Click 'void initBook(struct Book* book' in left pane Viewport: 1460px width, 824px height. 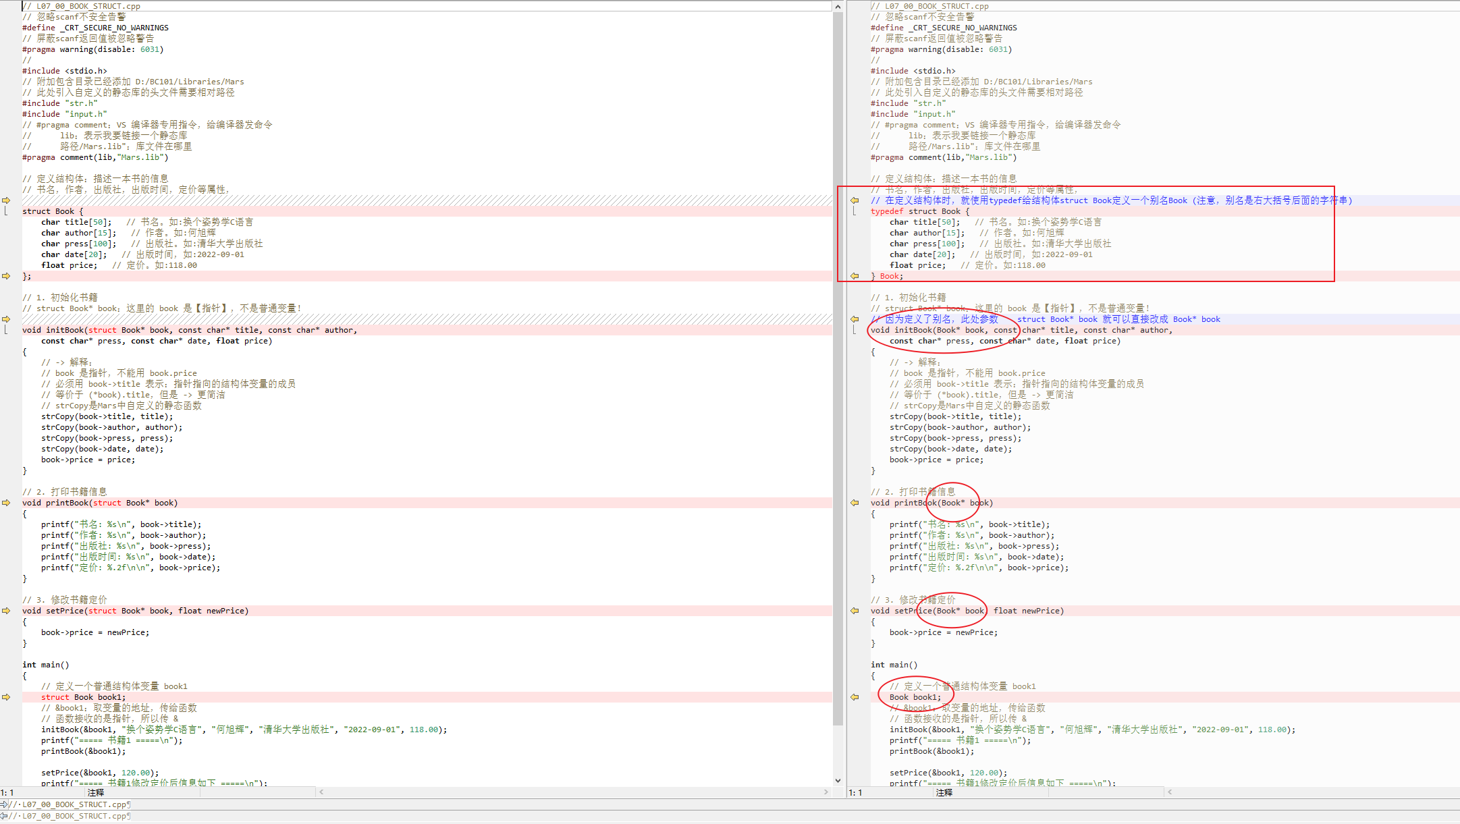click(x=97, y=330)
